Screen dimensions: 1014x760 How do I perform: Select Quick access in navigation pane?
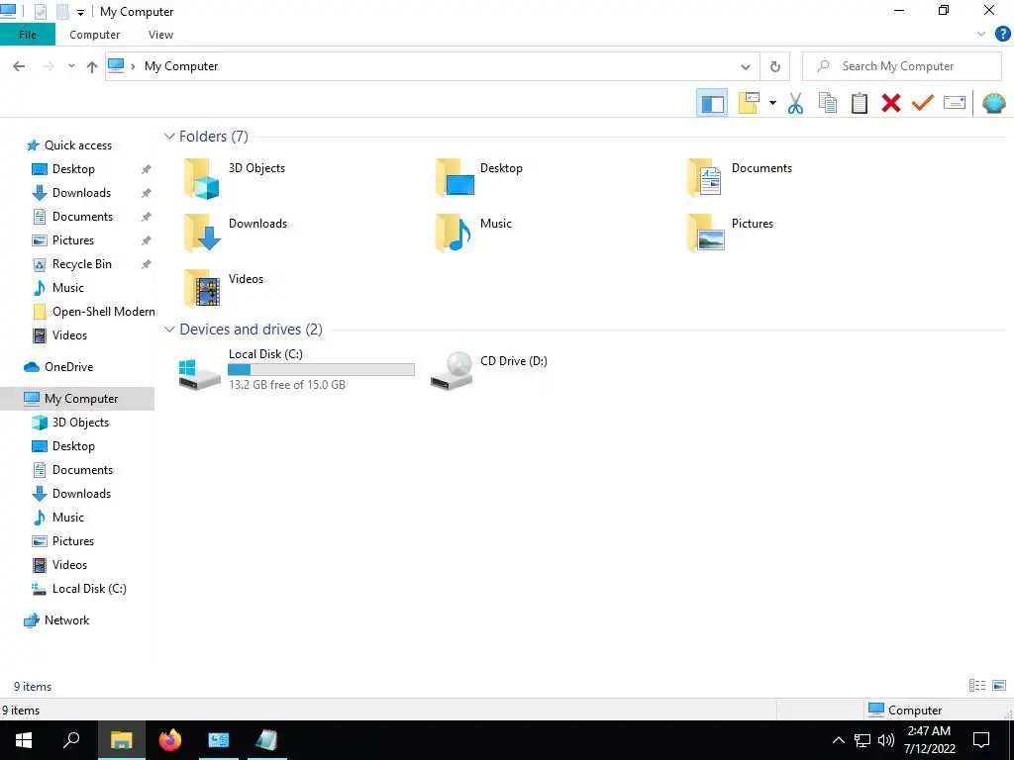[x=77, y=145]
